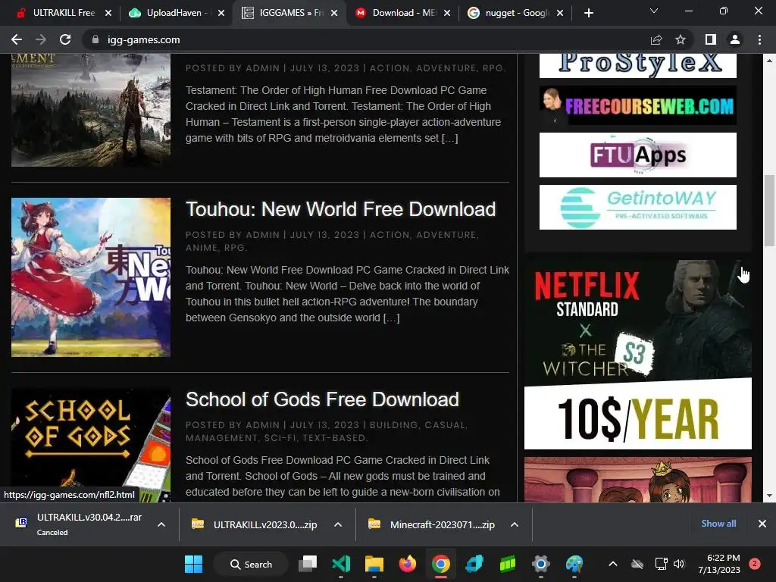Open the School of Gods Free Download title
The image size is (776, 582).
coord(322,399)
